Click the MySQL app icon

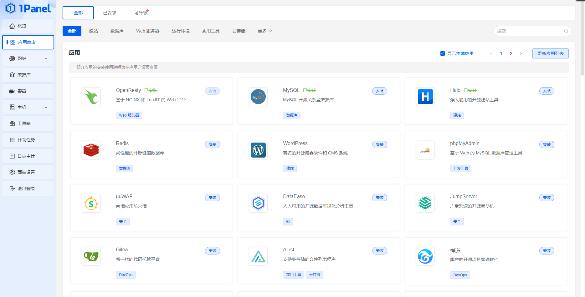258,97
